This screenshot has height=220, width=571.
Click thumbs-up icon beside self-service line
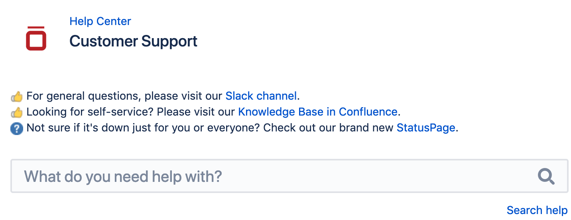click(x=17, y=112)
